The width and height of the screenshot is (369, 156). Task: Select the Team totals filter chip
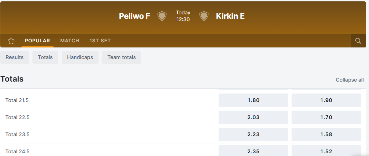(121, 57)
